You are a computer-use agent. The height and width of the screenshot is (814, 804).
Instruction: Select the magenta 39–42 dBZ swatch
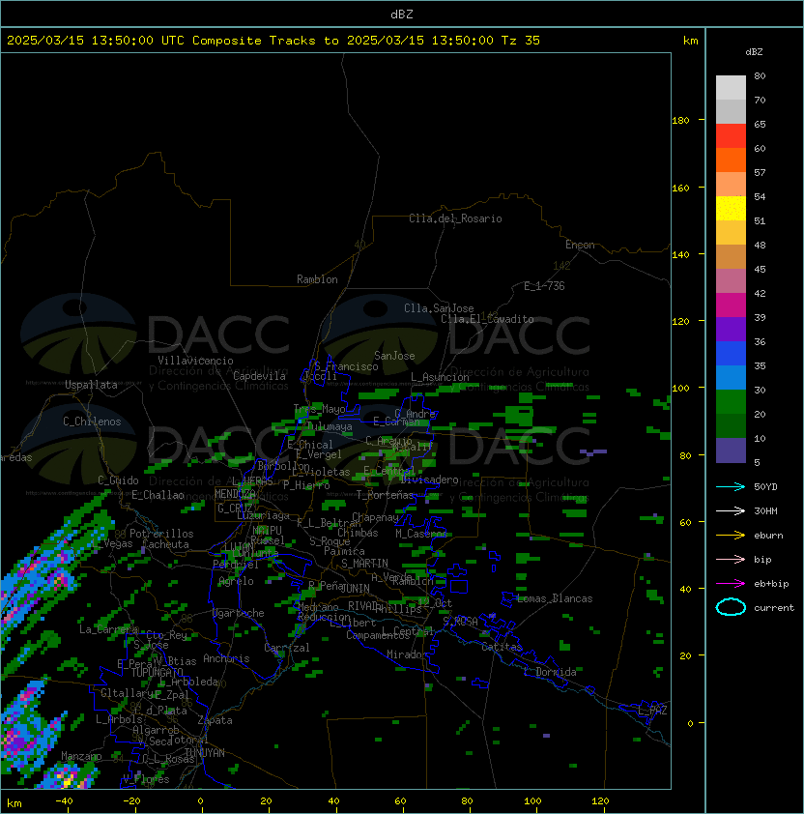point(731,305)
